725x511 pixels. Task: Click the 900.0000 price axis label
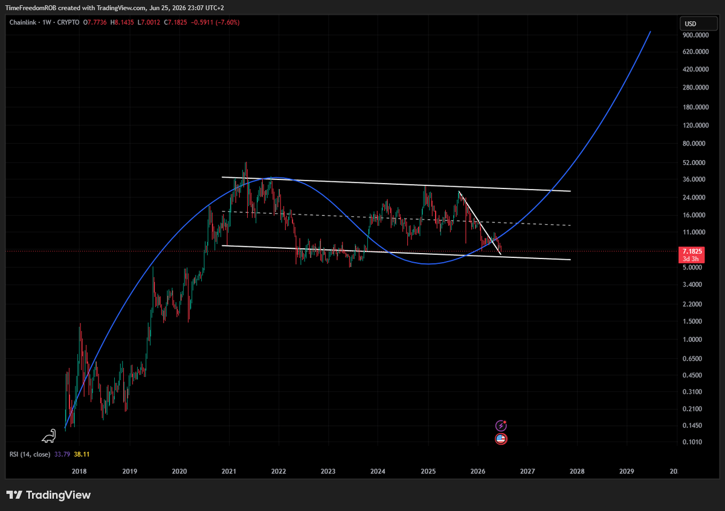[x=697, y=36]
